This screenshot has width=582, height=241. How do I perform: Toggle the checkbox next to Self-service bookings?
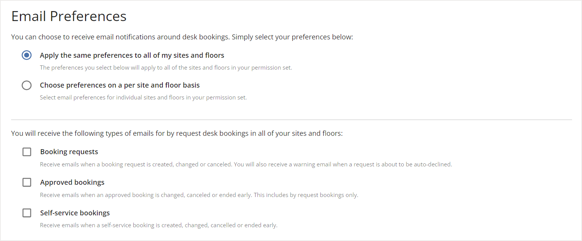[26, 213]
